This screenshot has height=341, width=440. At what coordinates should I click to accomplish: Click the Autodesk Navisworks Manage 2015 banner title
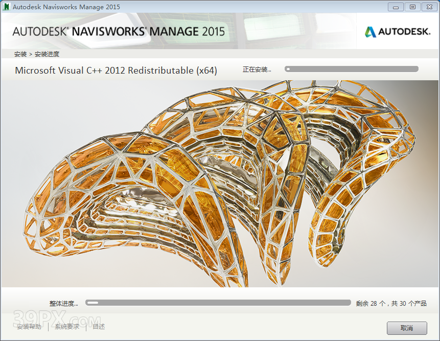(119, 31)
